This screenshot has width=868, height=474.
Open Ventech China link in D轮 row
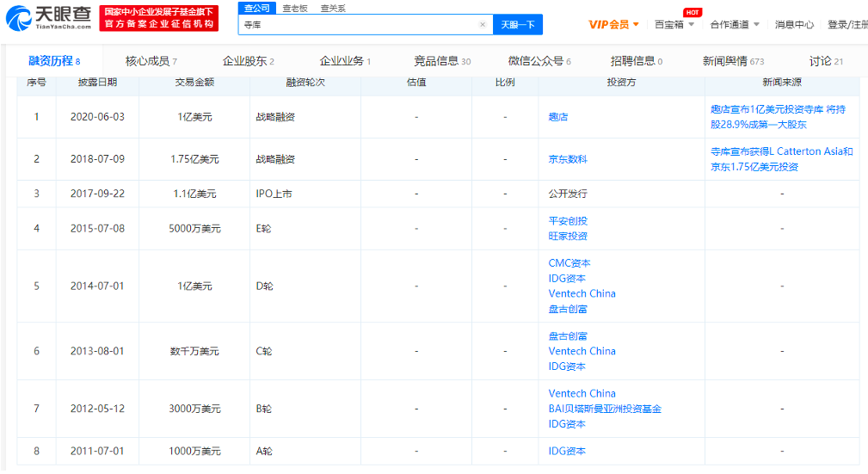582,293
